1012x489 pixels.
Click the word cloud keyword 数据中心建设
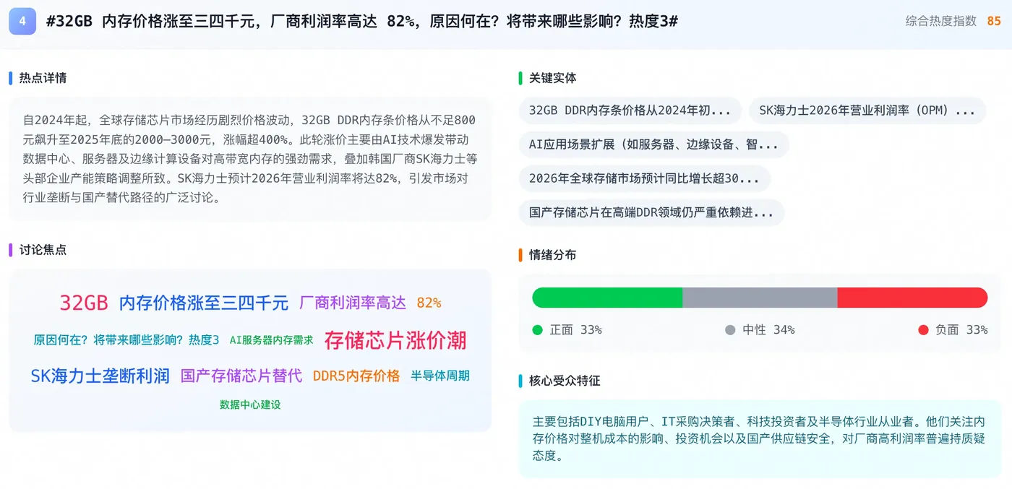[x=250, y=404]
